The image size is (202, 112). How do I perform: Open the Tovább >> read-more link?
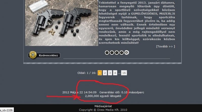pyautogui.click(x=165, y=47)
